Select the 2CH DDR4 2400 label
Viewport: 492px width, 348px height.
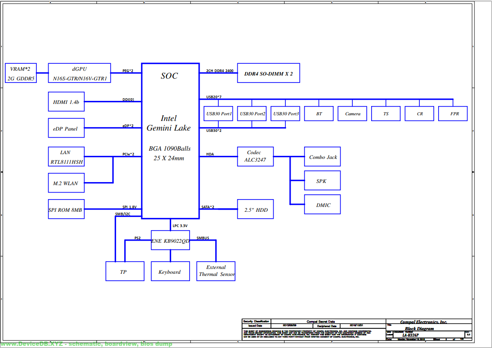pyautogui.click(x=220, y=71)
